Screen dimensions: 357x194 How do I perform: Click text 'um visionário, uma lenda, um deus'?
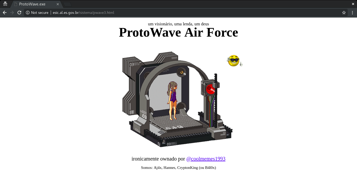click(x=179, y=24)
